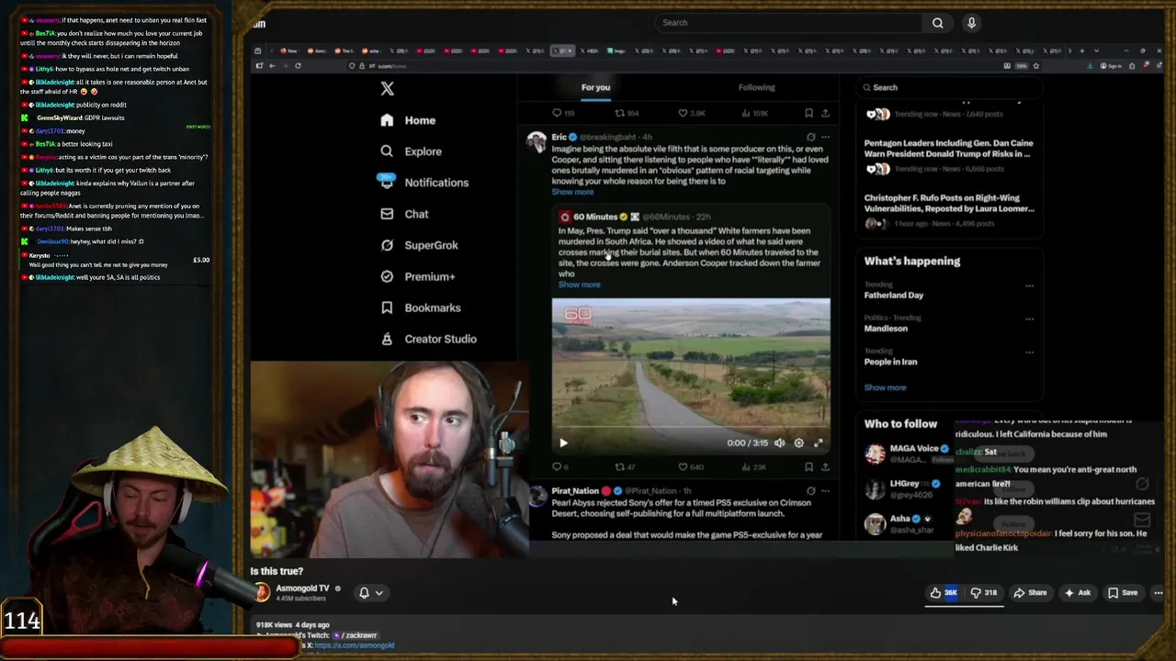1176x661 pixels.
Task: Open Creator Studio in the X sidebar
Action: pos(427,339)
